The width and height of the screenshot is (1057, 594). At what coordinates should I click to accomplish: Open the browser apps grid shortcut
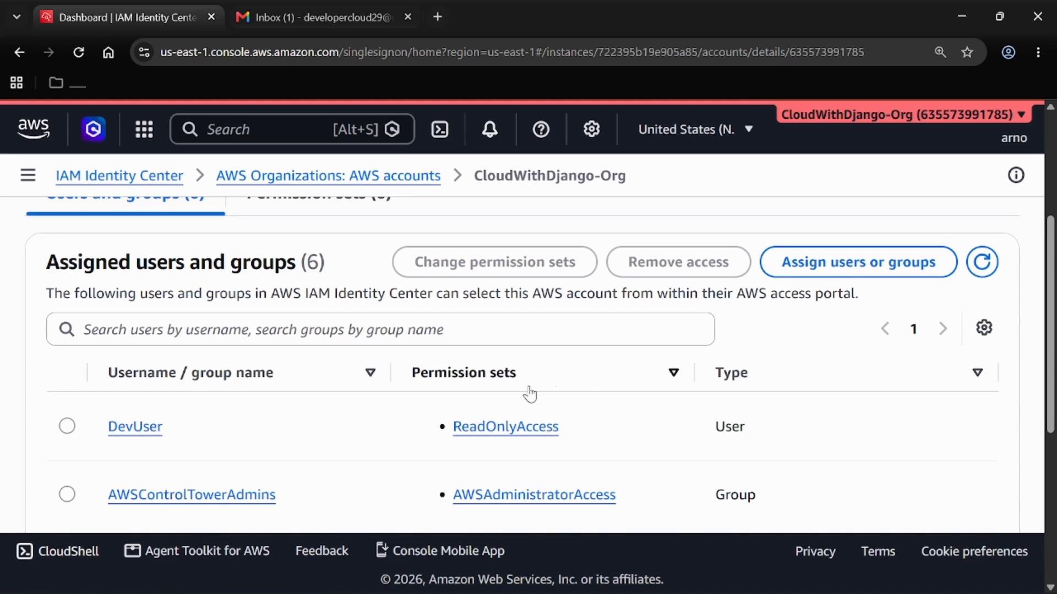click(x=17, y=82)
